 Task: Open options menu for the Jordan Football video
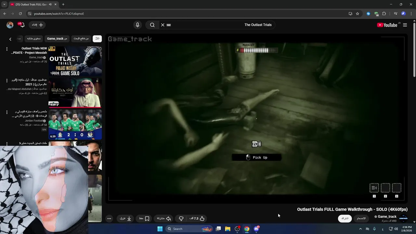[x=7, y=112]
